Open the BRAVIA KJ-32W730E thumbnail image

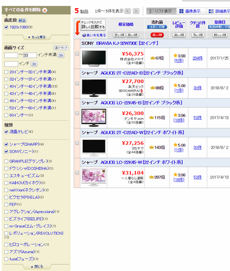pyautogui.click(x=94, y=58)
